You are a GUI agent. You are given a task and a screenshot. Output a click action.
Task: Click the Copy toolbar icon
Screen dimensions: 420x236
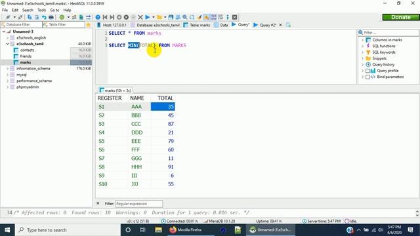(30, 17)
